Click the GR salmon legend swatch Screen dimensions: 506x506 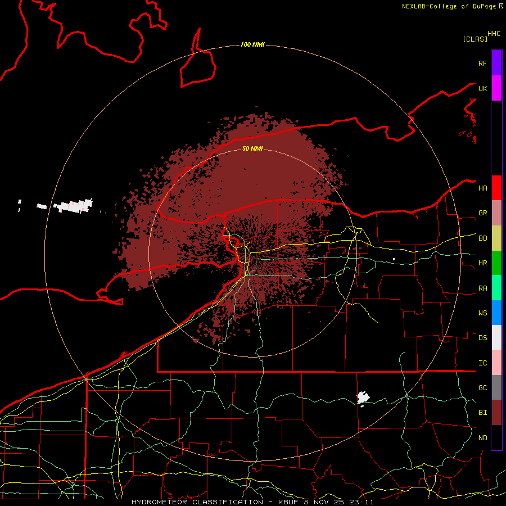(496, 213)
